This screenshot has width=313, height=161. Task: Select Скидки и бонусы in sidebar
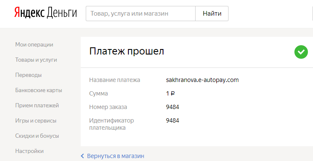(x=37, y=136)
